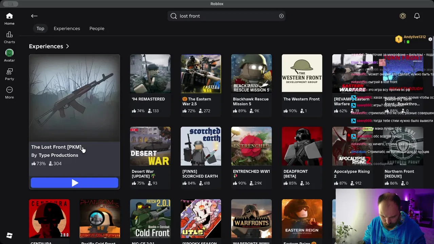
Task: Open the Noobs in Combat Cold Front thumbnail
Action: (x=150, y=219)
